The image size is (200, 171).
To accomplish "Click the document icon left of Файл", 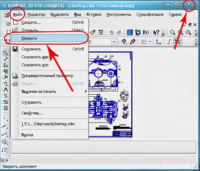I will pos(6,14).
